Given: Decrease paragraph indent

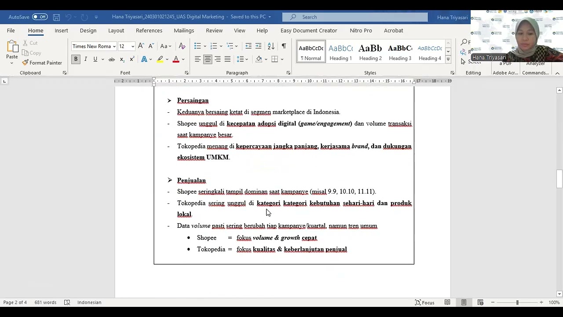Looking at the screenshot, I should (249, 46).
